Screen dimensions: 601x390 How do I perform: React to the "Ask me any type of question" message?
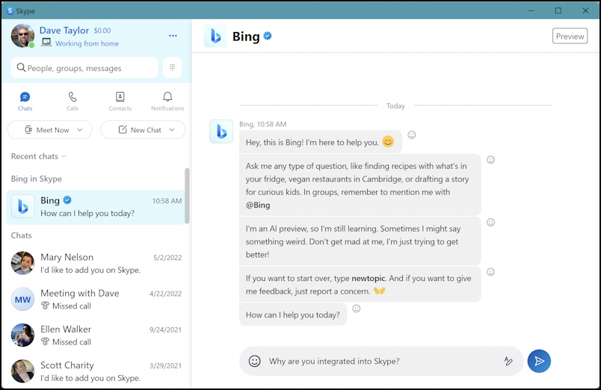coord(490,160)
